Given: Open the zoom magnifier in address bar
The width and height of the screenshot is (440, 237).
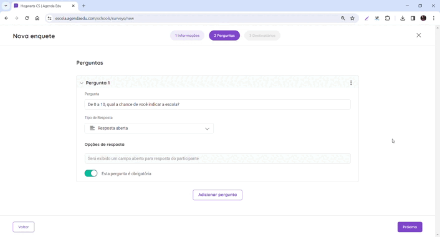Looking at the screenshot, I should click(x=343, y=18).
